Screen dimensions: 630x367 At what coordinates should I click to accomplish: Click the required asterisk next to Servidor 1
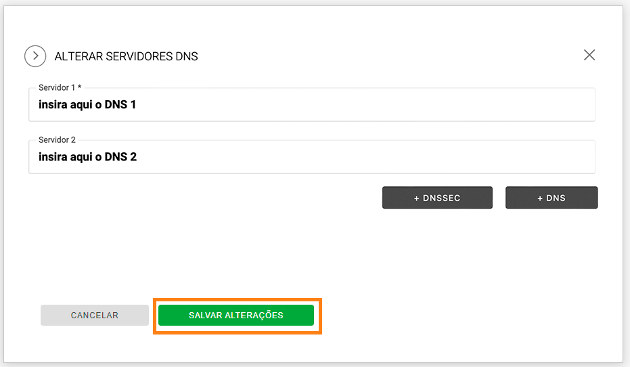coord(79,87)
